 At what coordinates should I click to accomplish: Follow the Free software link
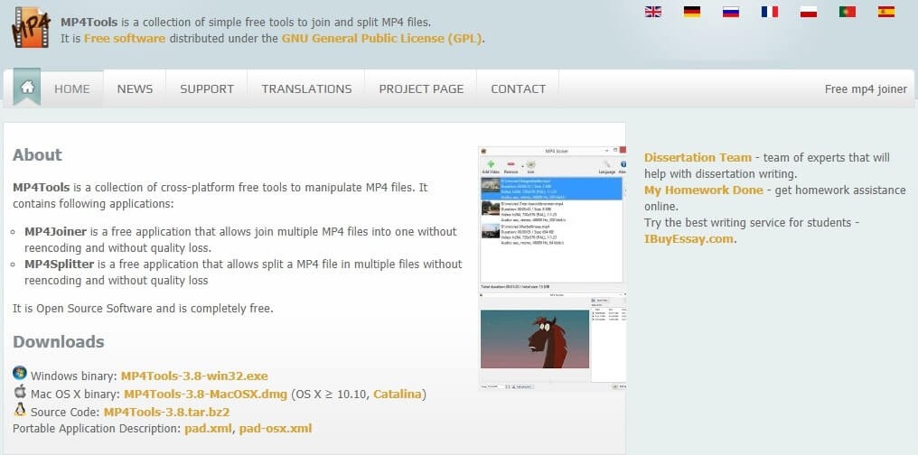(x=125, y=39)
